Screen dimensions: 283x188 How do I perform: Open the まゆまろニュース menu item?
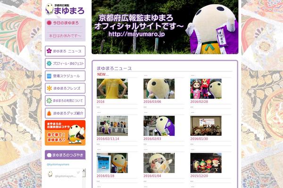coord(65,51)
